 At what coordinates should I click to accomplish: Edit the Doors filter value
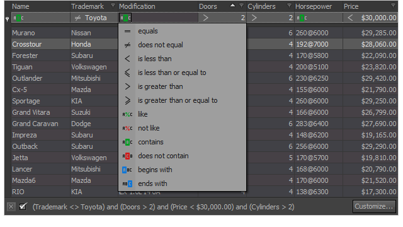coord(243,18)
